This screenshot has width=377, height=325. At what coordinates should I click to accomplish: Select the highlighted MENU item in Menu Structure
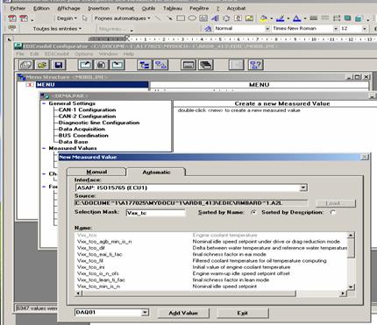coord(92,85)
